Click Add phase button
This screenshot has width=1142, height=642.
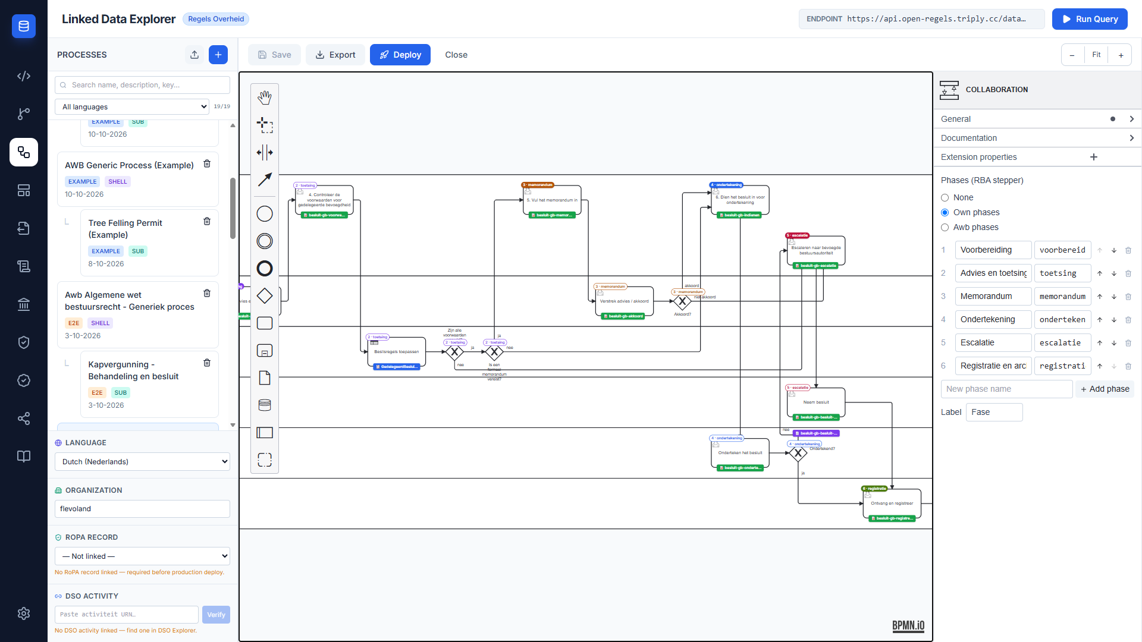coord(1105,389)
